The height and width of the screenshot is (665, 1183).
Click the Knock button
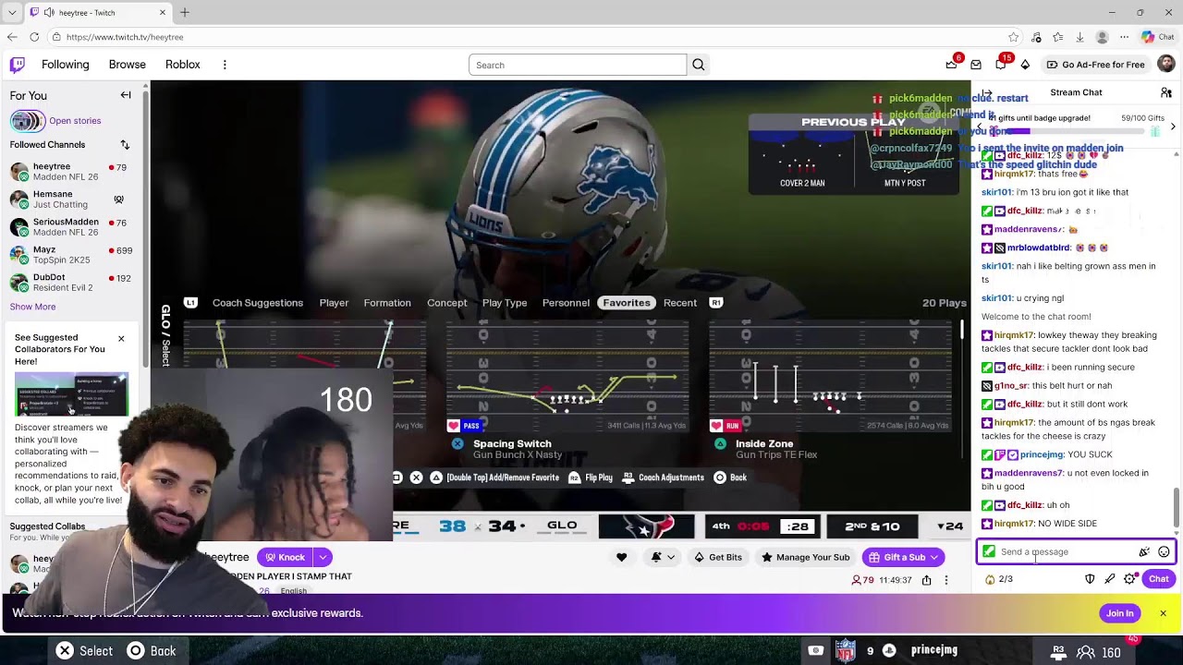click(x=284, y=557)
